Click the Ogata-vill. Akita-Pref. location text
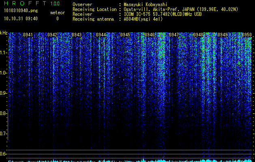The height and width of the screenshot is (162, 255). (x=181, y=9)
